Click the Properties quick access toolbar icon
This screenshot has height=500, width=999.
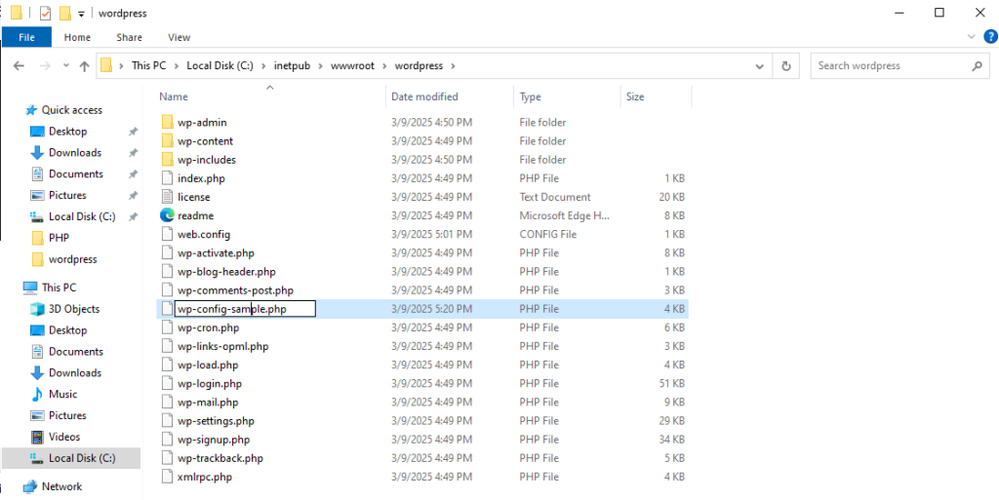point(45,13)
